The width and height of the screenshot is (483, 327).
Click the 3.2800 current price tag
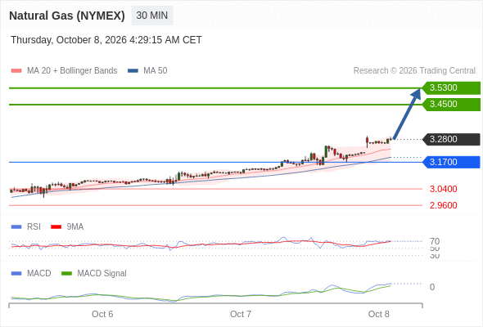[x=451, y=139]
